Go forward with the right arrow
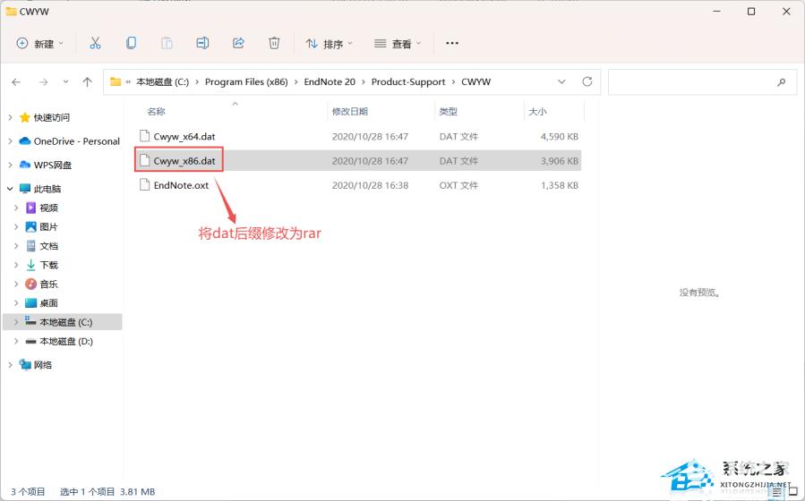The image size is (805, 501). coord(43,82)
